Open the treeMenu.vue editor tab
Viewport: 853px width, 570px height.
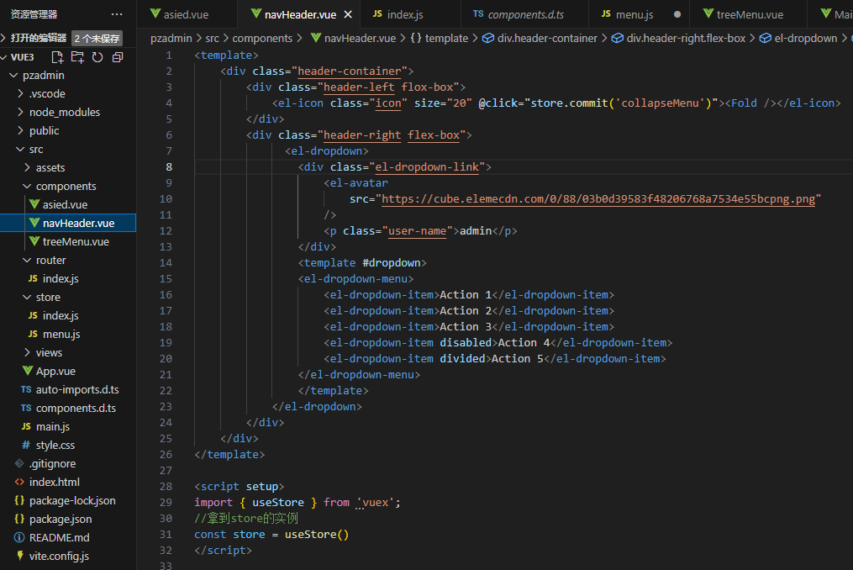(x=750, y=14)
